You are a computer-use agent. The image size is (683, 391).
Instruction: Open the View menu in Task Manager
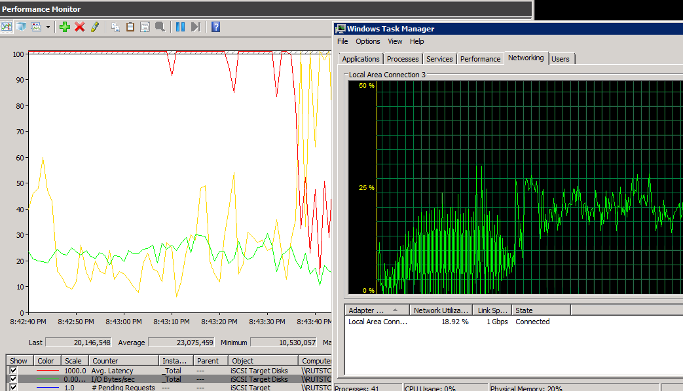click(x=395, y=41)
